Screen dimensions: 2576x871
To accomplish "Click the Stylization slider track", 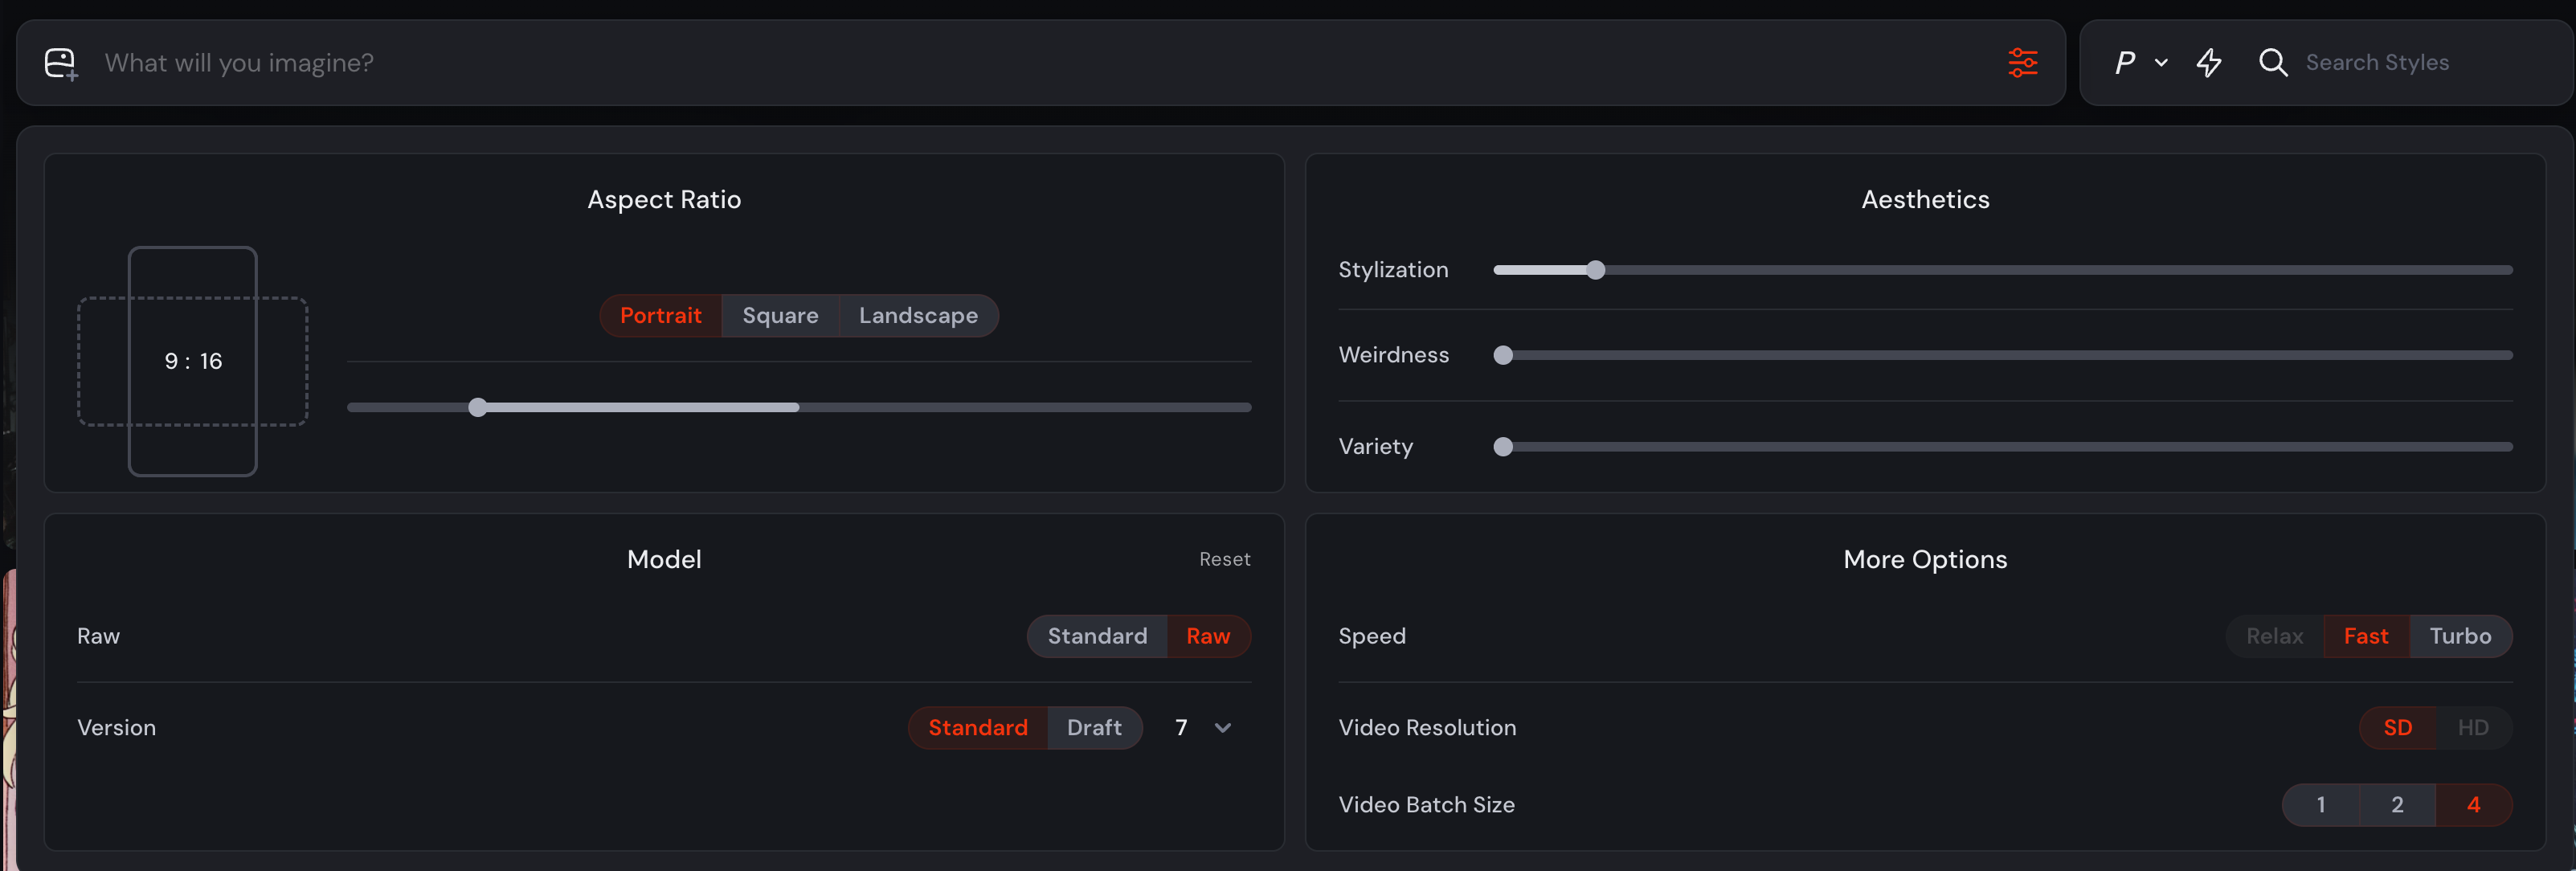I will click(x=2000, y=270).
